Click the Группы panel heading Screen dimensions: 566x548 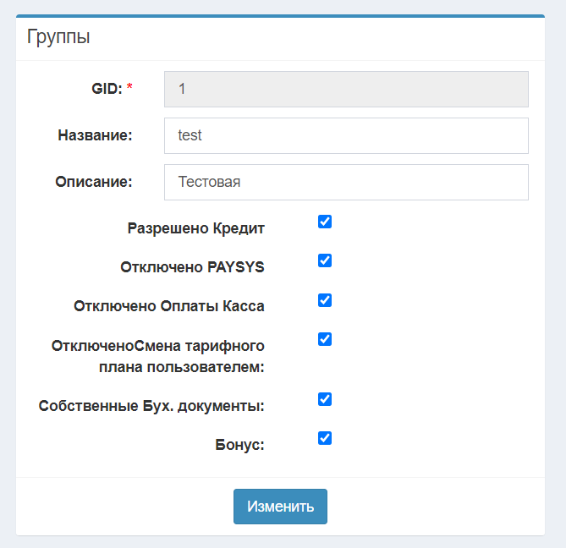[58, 37]
